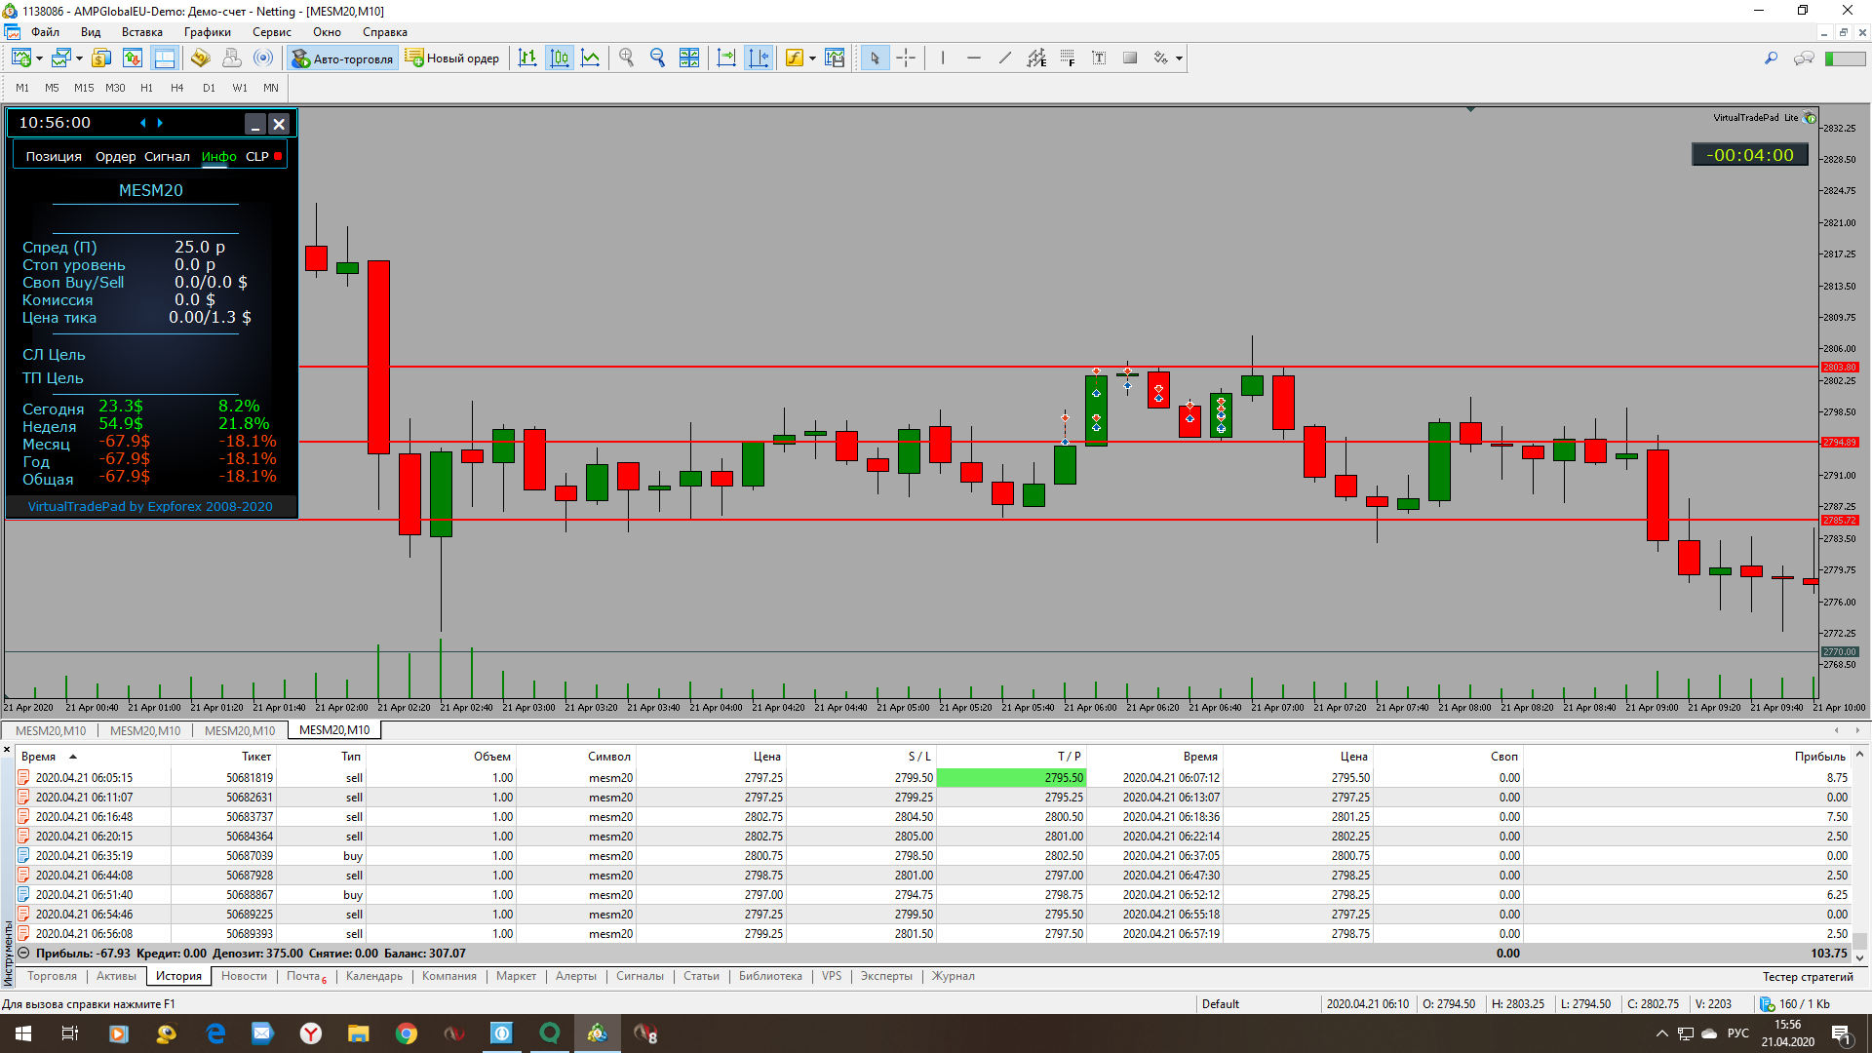The image size is (1872, 1053).
Task: Toggle the chart shift from the right edge
Action: click(758, 58)
